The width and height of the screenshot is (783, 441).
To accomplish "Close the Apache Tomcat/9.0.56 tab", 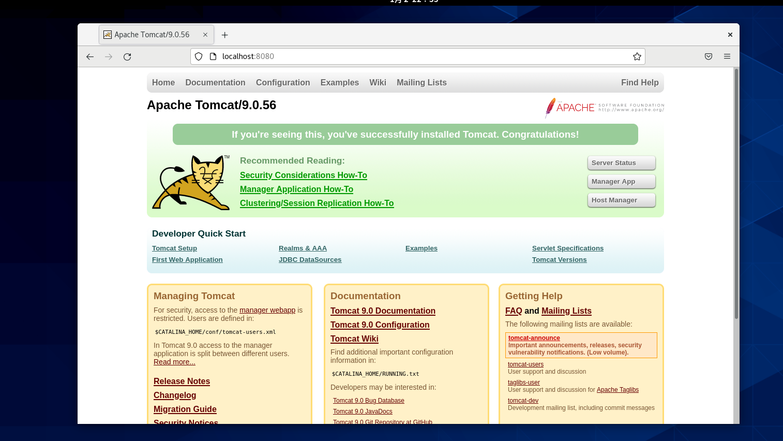I will pyautogui.click(x=205, y=35).
